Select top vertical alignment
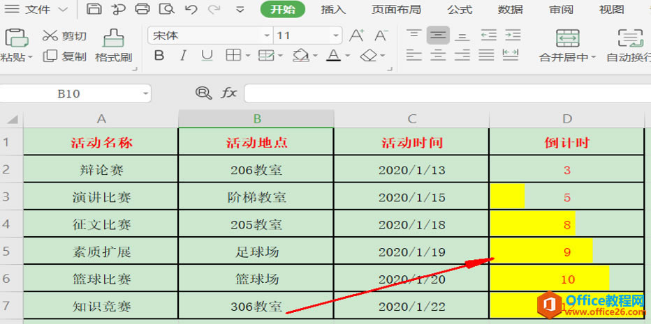Screen dimensions: 651x324 coord(414,36)
